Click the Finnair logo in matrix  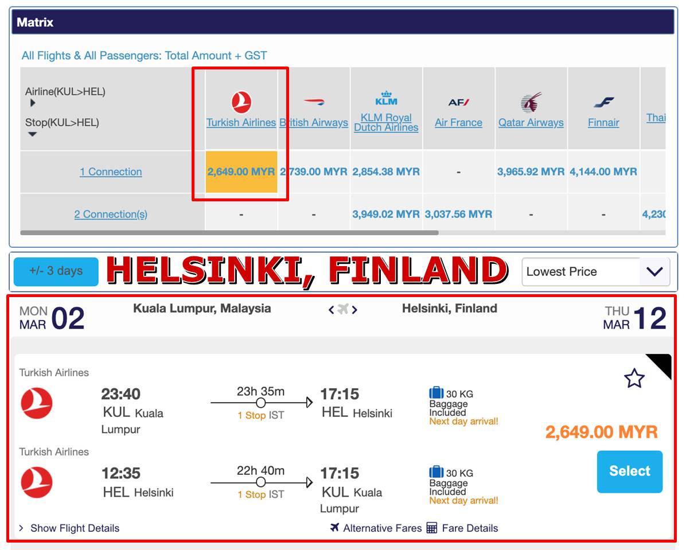[604, 103]
